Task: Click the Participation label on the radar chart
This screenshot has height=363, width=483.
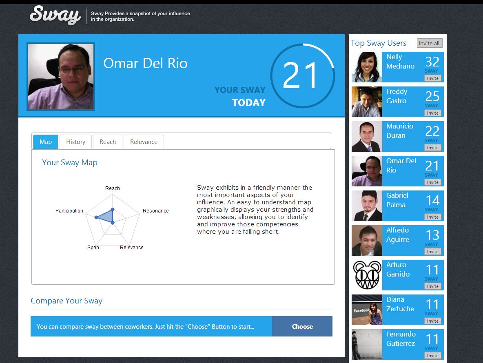Action: tap(69, 210)
